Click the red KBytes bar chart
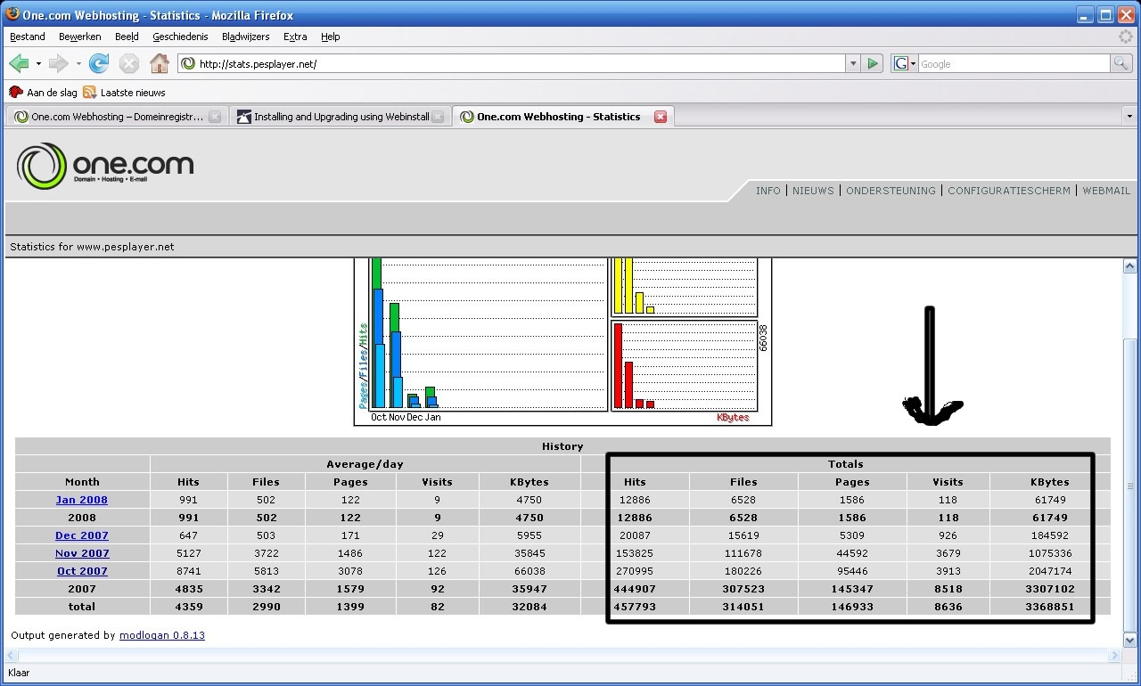 pos(684,365)
